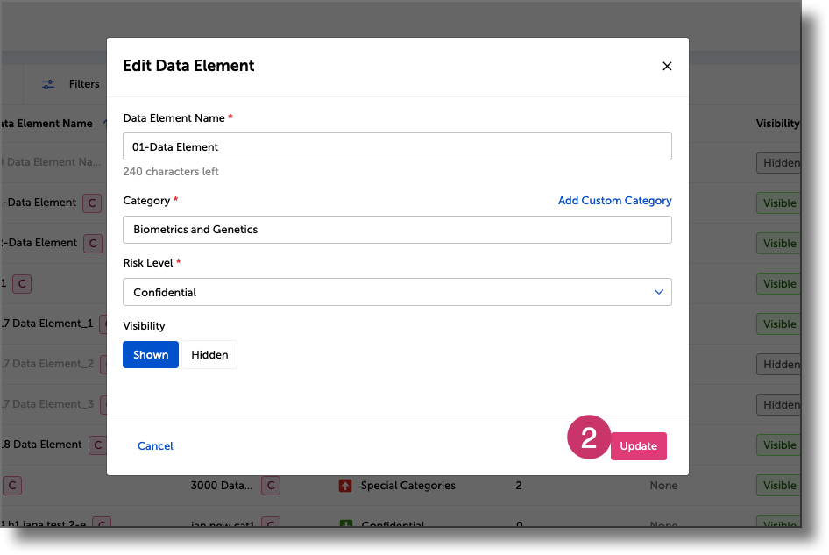Open Add Custom Category
This screenshot has width=829, height=555.
[614, 200]
